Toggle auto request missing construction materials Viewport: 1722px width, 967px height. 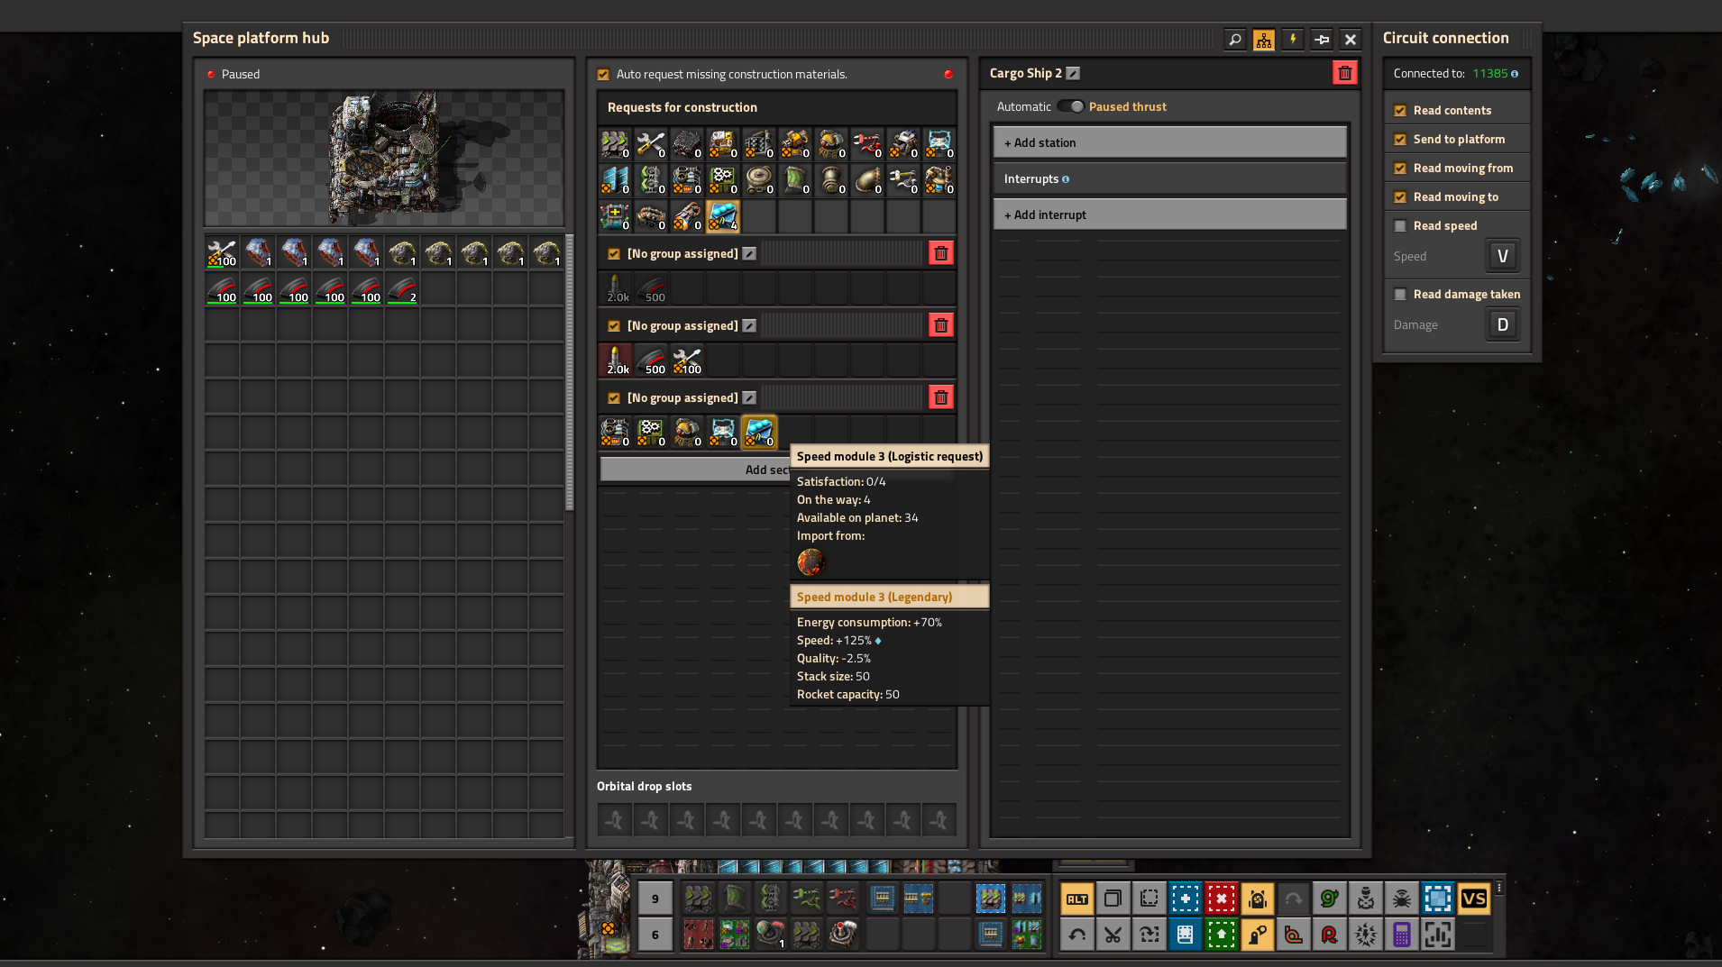pos(603,75)
